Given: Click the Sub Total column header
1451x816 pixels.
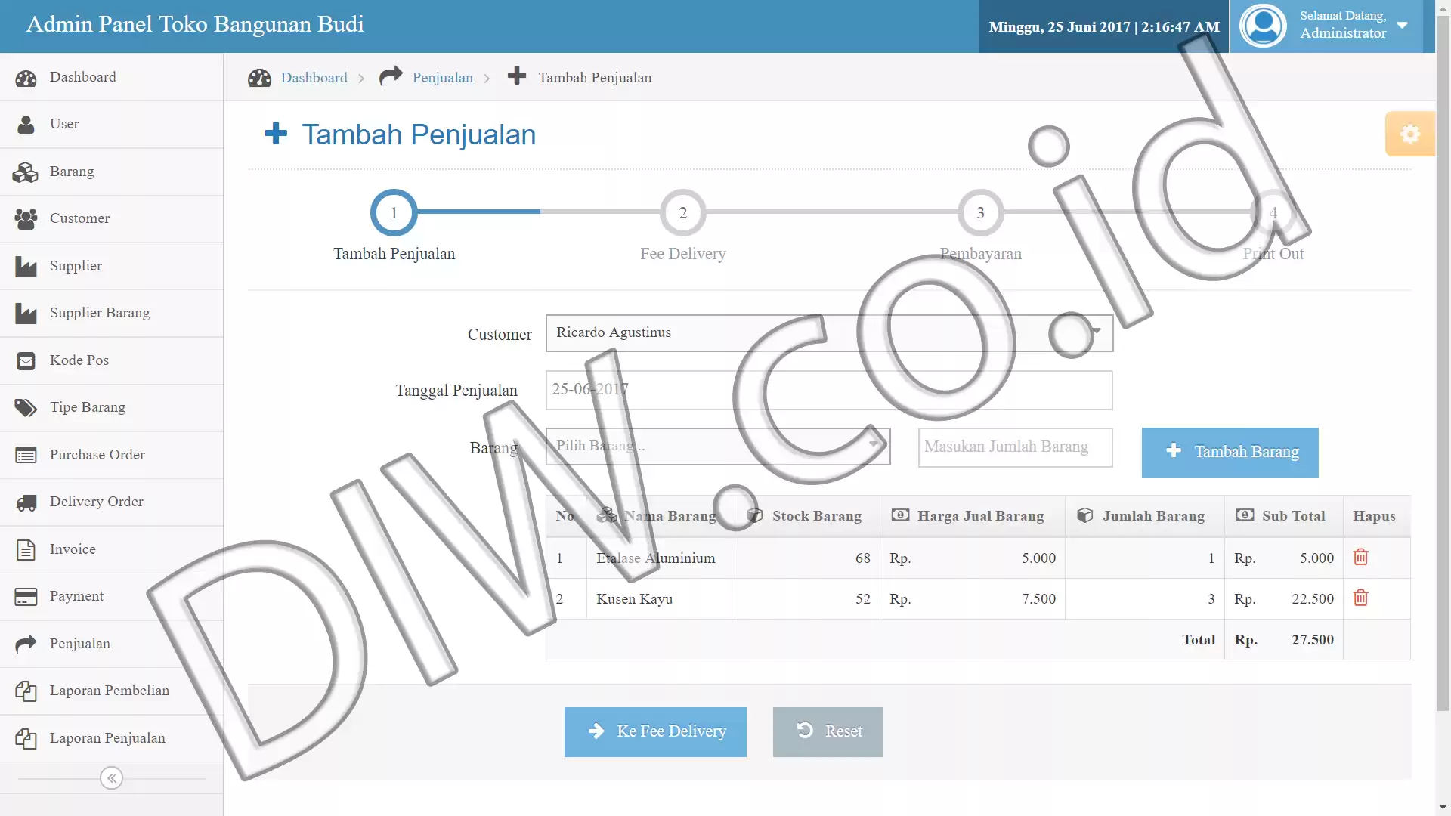Looking at the screenshot, I should coord(1283,516).
